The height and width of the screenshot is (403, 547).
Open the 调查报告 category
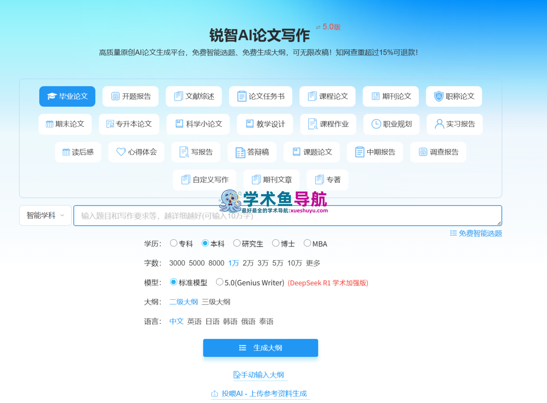438,152
